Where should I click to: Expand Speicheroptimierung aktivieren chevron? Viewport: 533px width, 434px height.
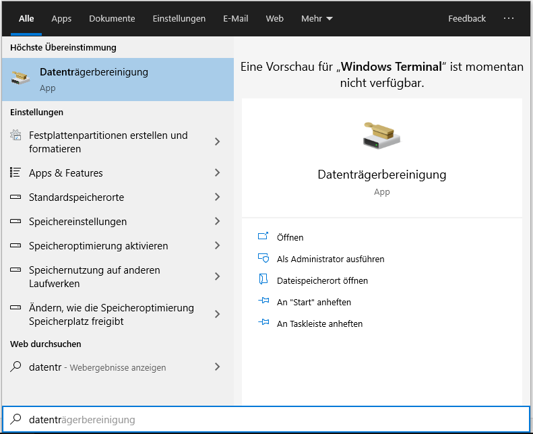(x=218, y=245)
